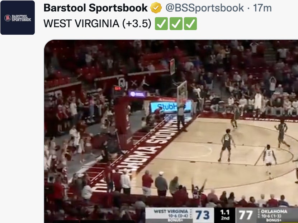Click the WEST VIRGINIA (+3.5) tweet text
The width and height of the screenshot is (298, 223).
[x=97, y=24]
